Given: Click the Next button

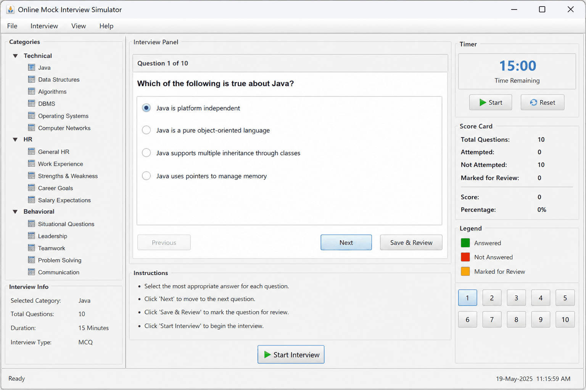Looking at the screenshot, I should [346, 243].
